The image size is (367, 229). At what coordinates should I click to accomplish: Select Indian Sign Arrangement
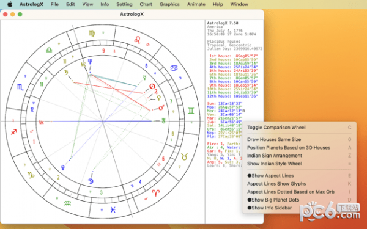[x=299, y=156]
